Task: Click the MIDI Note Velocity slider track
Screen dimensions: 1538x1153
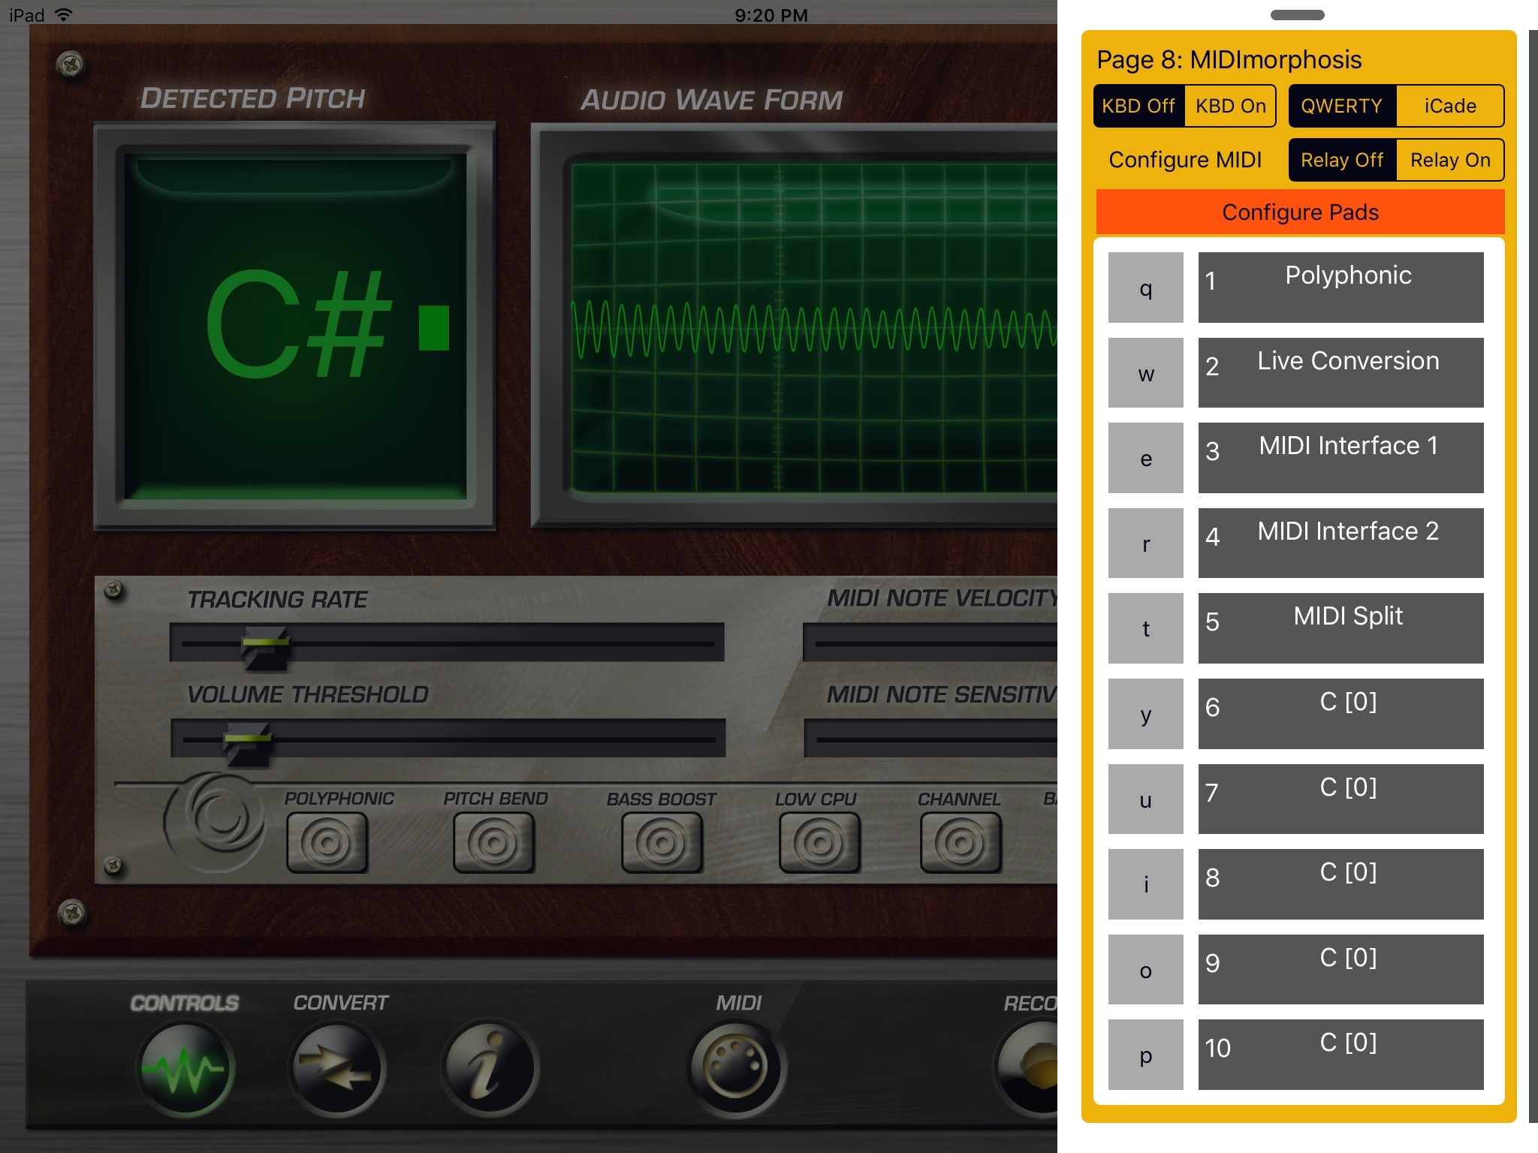Action: [x=930, y=643]
